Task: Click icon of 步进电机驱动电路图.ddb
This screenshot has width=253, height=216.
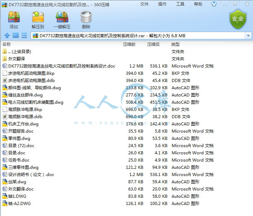Action: pos(5,80)
